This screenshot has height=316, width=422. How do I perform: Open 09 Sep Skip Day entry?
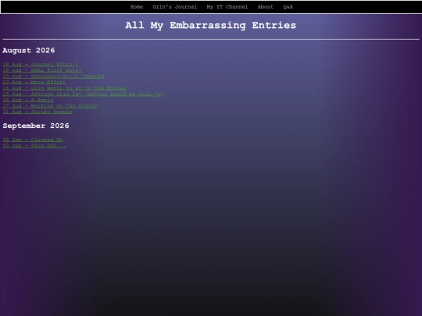tap(34, 145)
